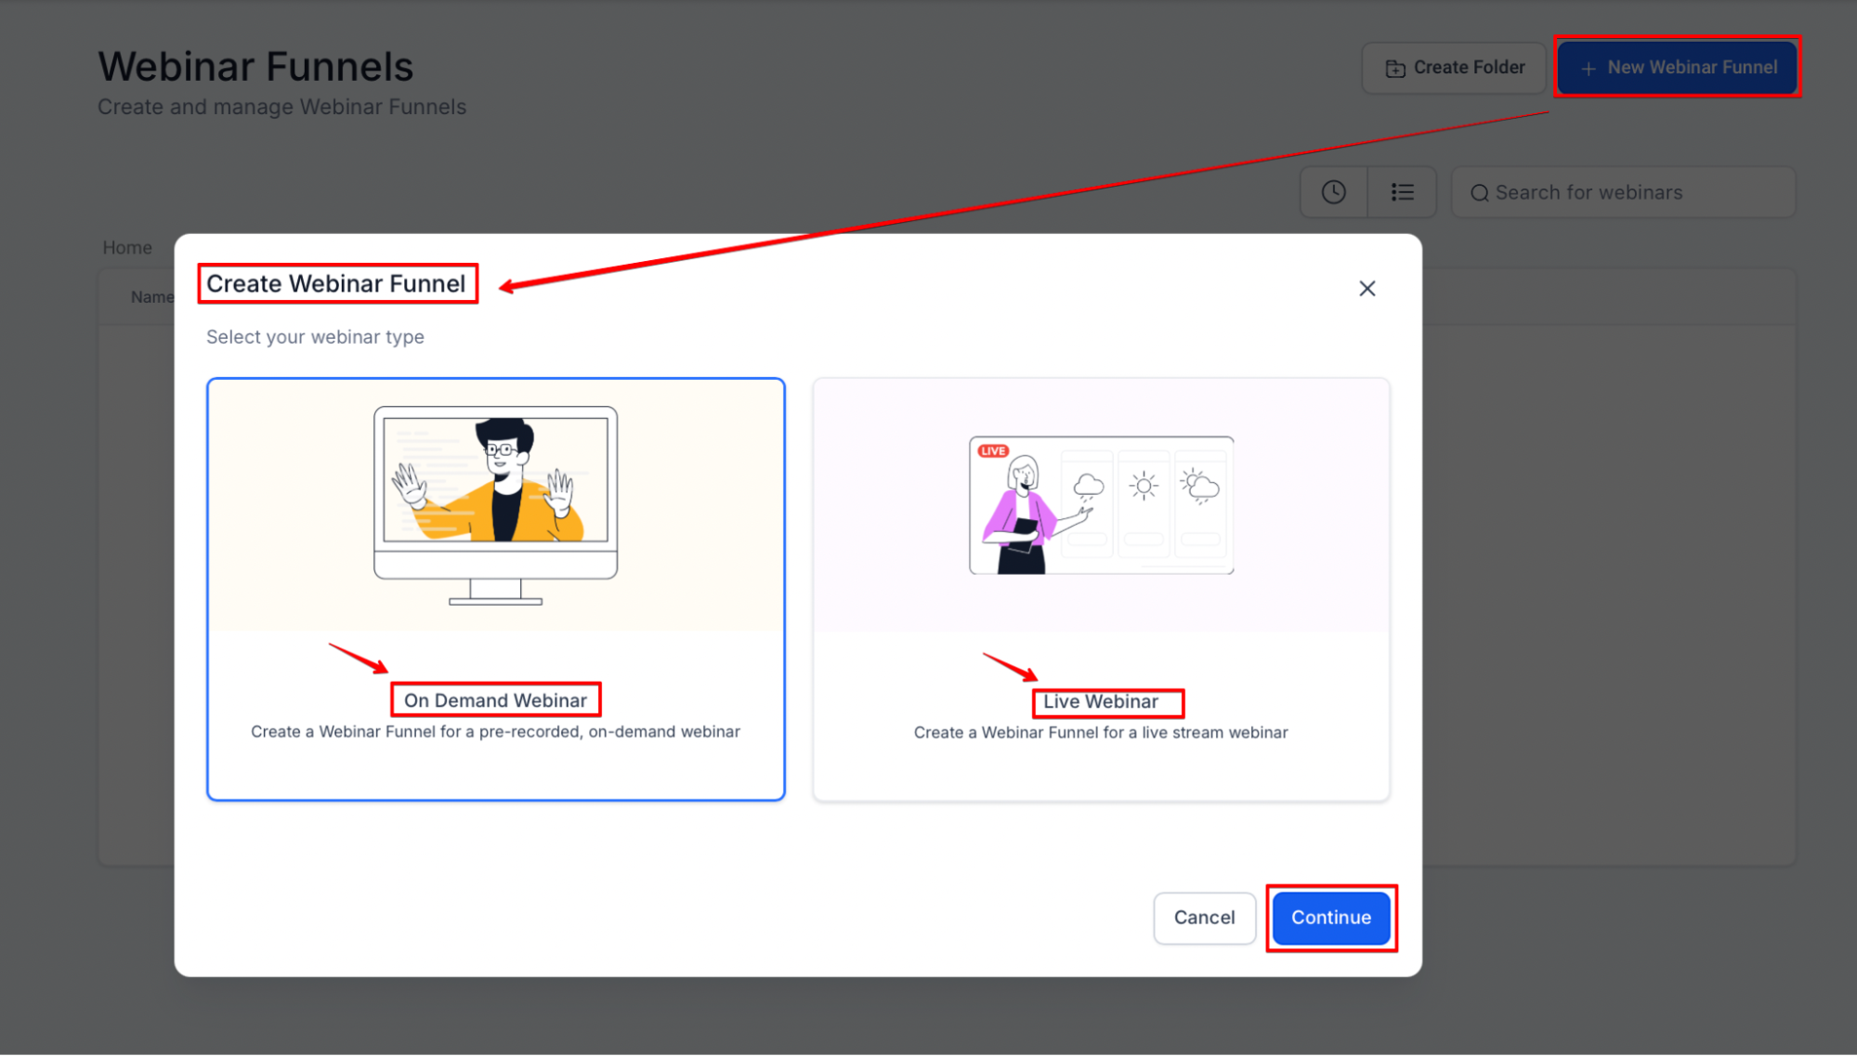This screenshot has width=1857, height=1056.
Task: Click the Create Folder button
Action: pyautogui.click(x=1454, y=68)
